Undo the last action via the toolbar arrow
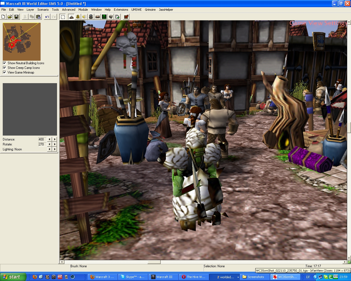Screen dimensions: 351x281 (47, 17)
